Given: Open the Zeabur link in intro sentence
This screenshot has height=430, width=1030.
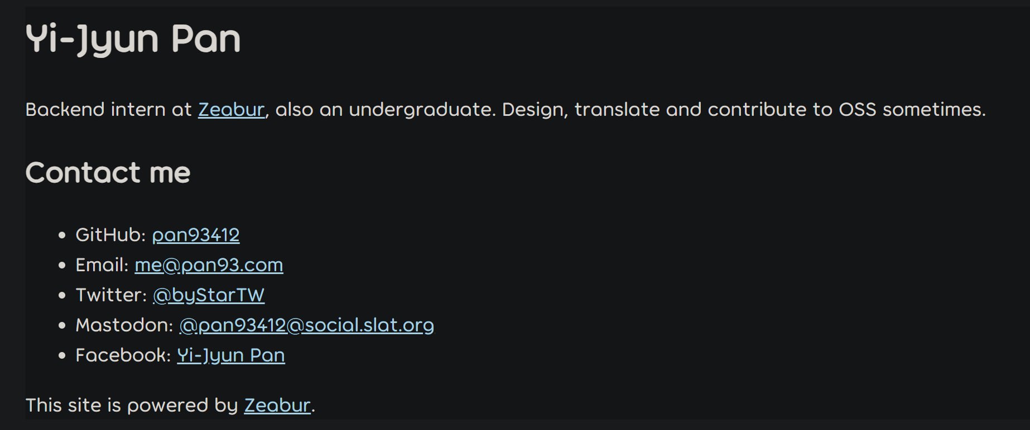Looking at the screenshot, I should [x=231, y=110].
